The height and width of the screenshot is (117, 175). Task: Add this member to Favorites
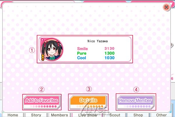[42, 102]
